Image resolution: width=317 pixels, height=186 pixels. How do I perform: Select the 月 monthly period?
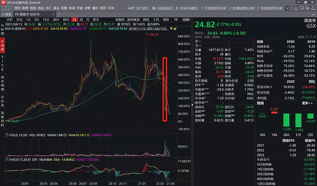88,20
